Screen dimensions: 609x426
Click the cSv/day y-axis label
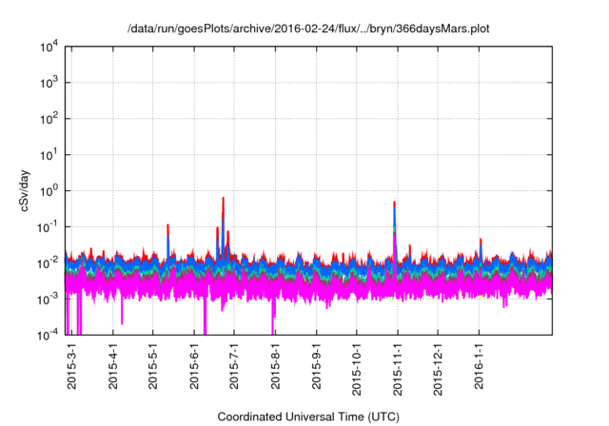tap(24, 190)
